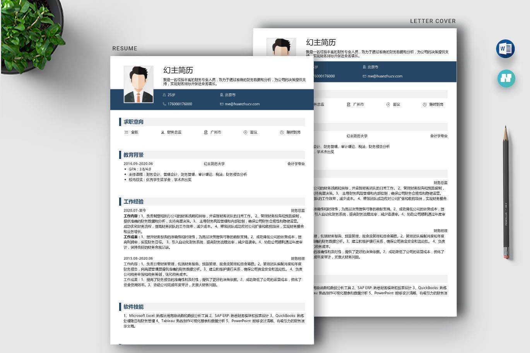Click the RESUME label above the front page
The width and height of the screenshot is (530, 353).
[x=125, y=48]
